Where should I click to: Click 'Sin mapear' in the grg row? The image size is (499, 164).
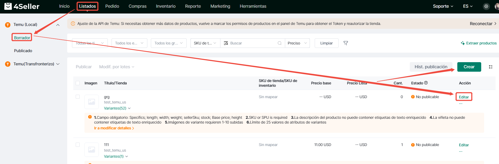(x=268, y=97)
